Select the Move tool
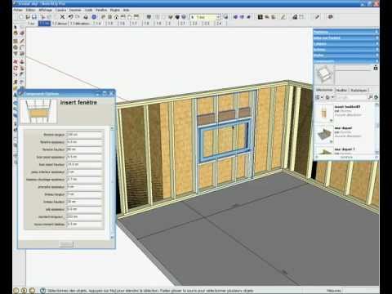This screenshot has height=294, width=392. point(16,61)
